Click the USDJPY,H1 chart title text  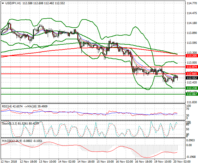(x=13, y=3)
